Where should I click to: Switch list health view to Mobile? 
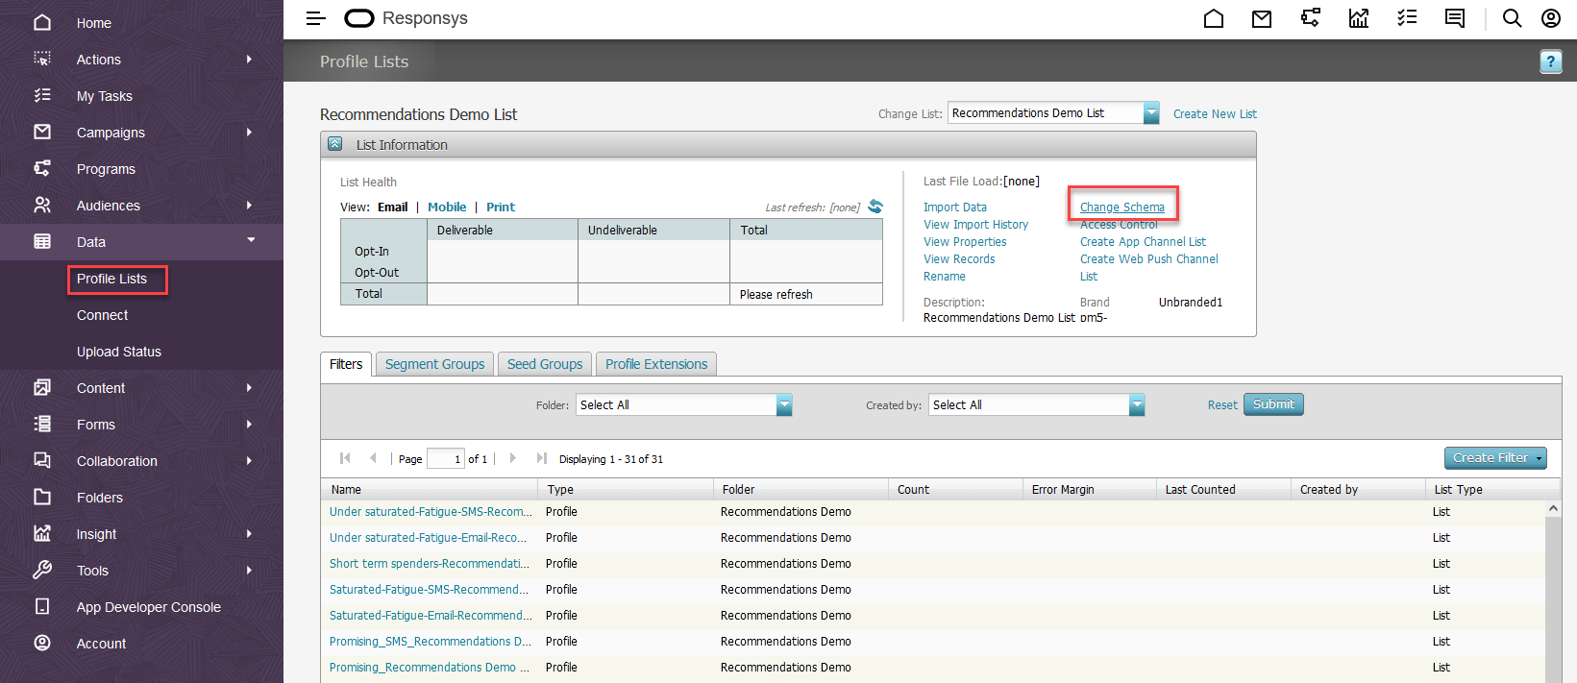click(x=447, y=207)
